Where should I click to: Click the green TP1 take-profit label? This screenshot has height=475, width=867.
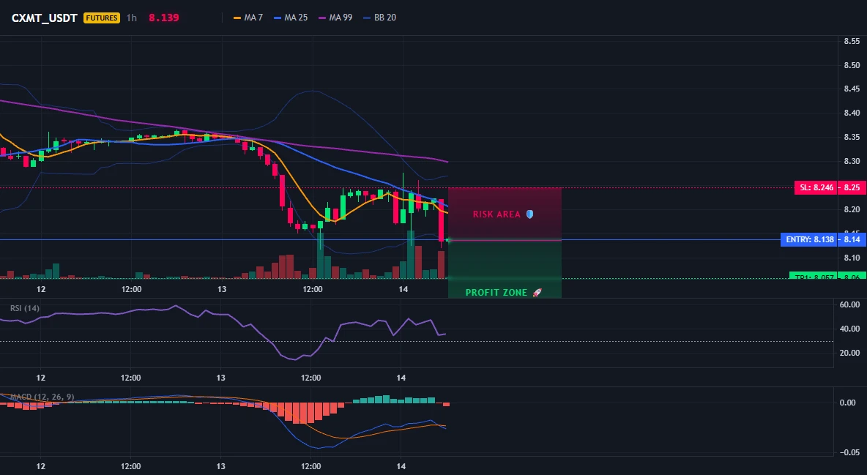click(814, 277)
